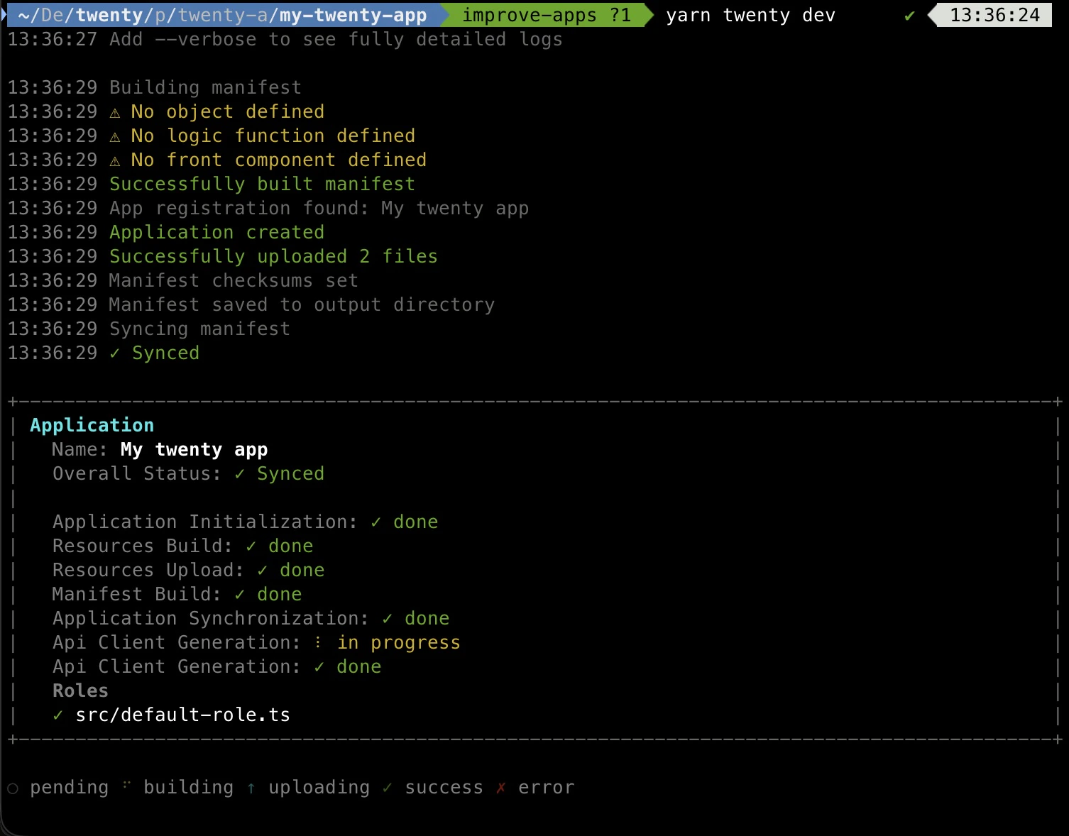Click "Successfully built manifest" log line
This screenshot has height=836, width=1069.
click(x=262, y=184)
